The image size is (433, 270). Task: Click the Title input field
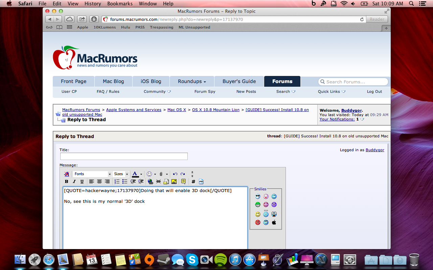click(124, 156)
